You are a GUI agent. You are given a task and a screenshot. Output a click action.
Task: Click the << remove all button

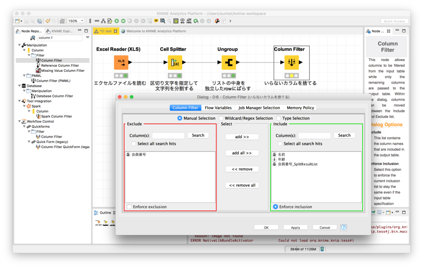pyautogui.click(x=242, y=185)
